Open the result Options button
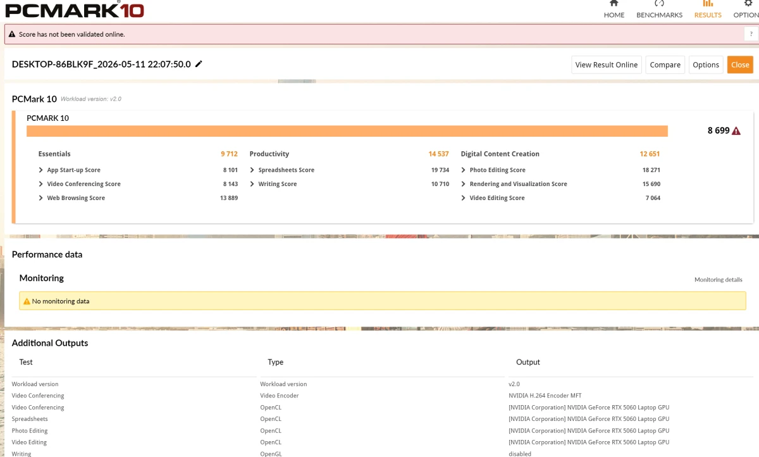759x457 pixels. click(706, 65)
